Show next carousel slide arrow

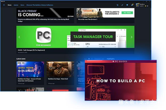132,37
